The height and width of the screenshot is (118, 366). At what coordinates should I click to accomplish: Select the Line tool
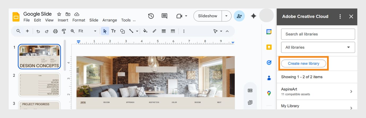(131, 31)
